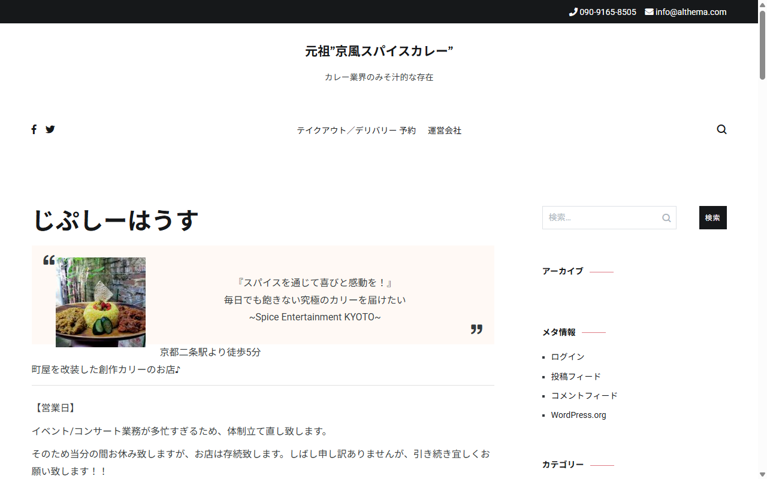
Task: Click the メタ情報 sidebar heading
Action: (558, 332)
